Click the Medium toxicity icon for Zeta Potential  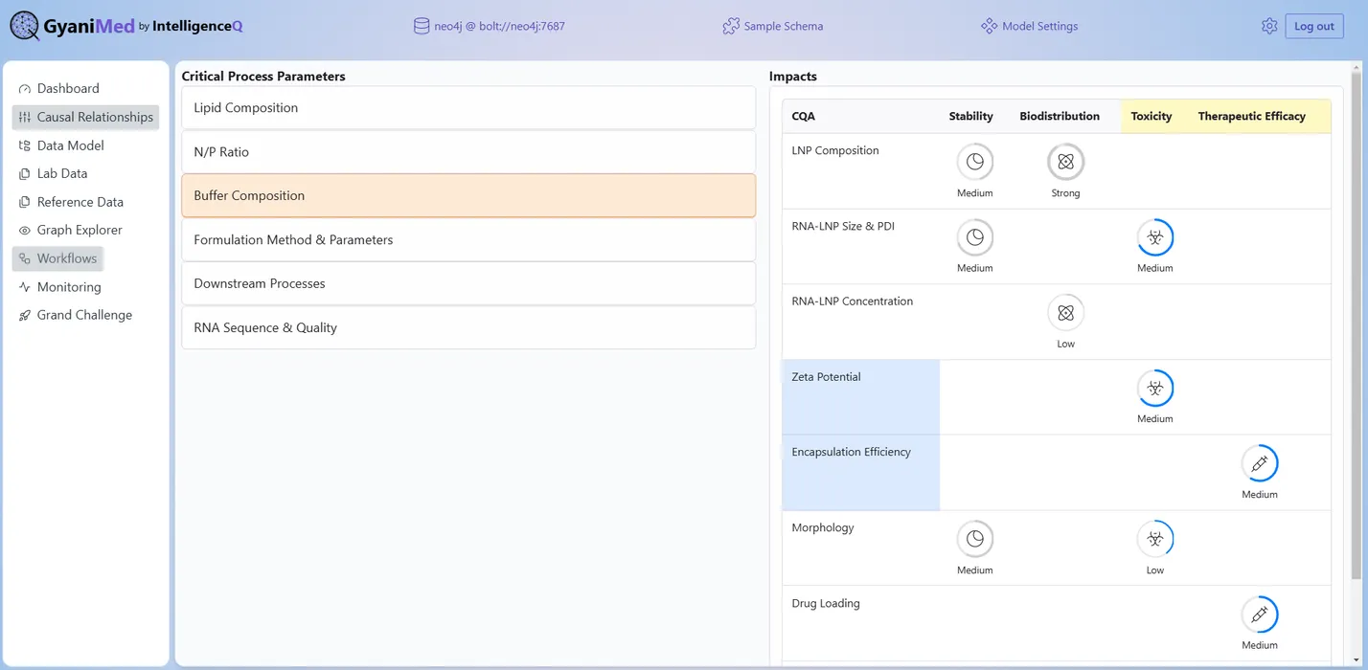[x=1155, y=390]
